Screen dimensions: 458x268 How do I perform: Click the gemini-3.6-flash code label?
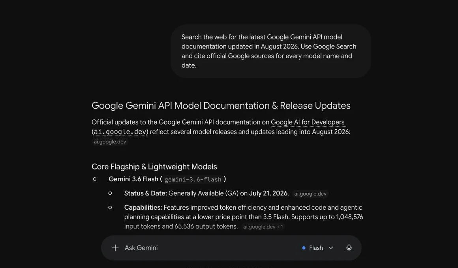193,179
